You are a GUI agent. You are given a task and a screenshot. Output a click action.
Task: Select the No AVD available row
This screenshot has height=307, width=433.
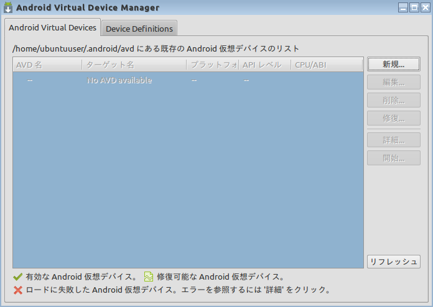pyautogui.click(x=188, y=80)
